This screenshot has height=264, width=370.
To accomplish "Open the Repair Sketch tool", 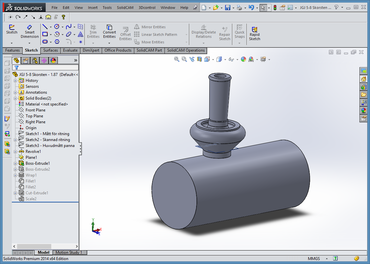I will click(224, 34).
